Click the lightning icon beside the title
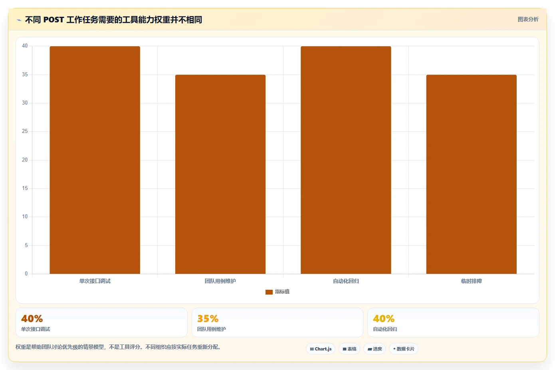The width and height of the screenshot is (555, 370). click(19, 20)
